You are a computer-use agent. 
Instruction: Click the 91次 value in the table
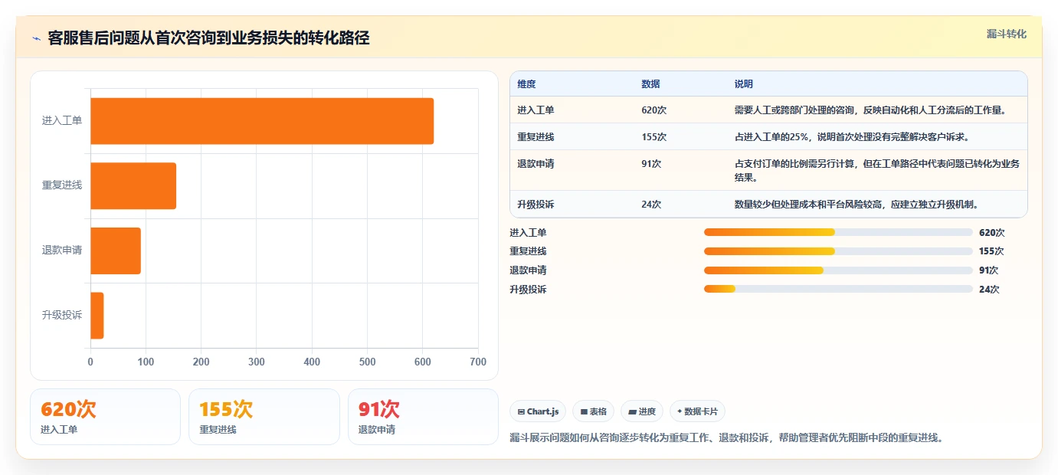click(x=652, y=163)
